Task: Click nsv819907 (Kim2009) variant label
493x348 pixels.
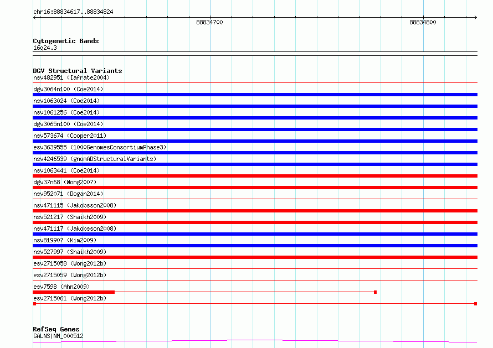Action: coord(65,240)
